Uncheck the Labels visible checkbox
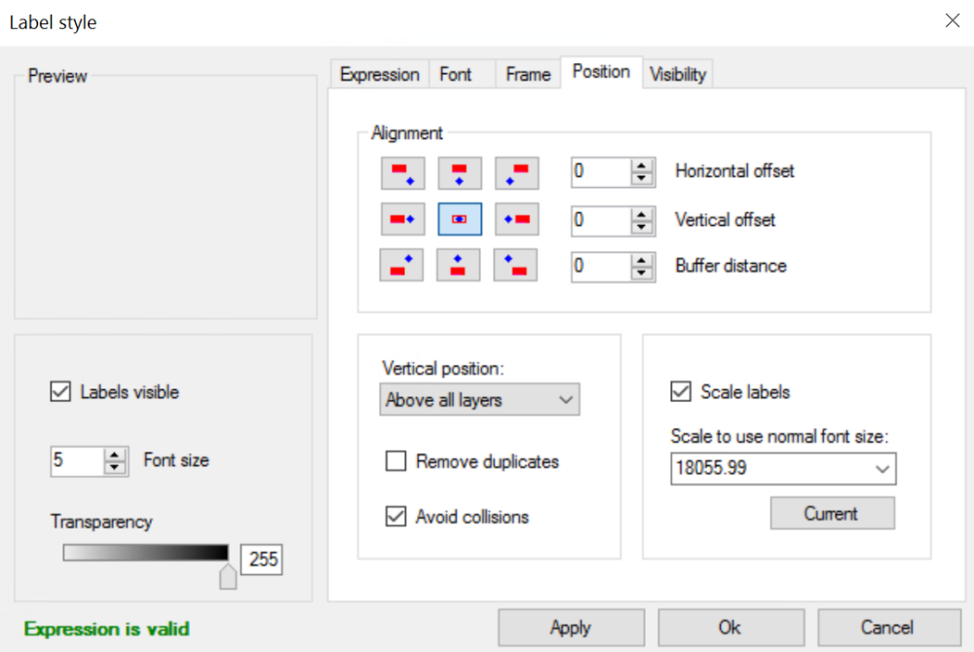 (59, 391)
